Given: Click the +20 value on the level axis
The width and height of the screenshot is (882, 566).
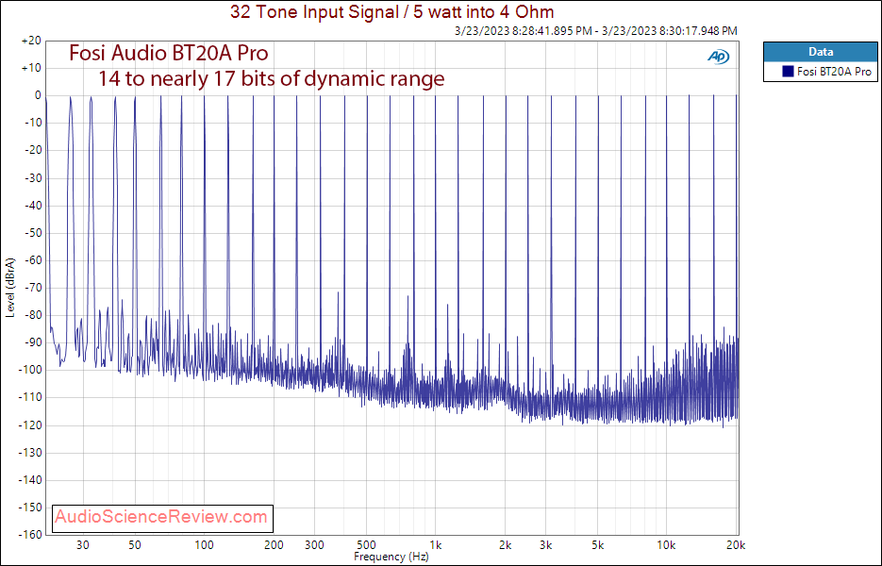Looking at the screenshot, I should point(31,41).
